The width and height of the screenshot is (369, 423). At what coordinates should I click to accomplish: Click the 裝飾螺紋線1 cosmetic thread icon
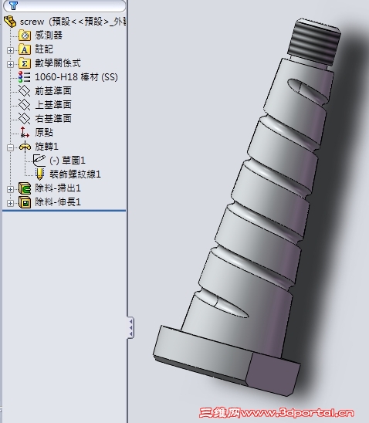coord(39,174)
